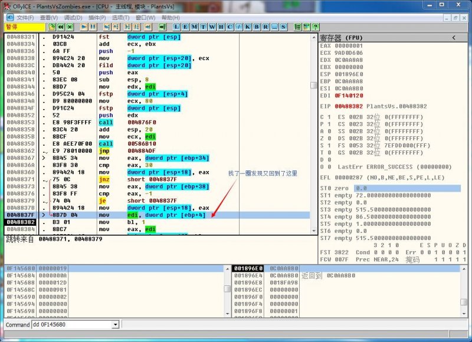Click the EDI register value 0F140120
Image resolution: width=472 pixels, height=342 pixels.
pos(349,96)
